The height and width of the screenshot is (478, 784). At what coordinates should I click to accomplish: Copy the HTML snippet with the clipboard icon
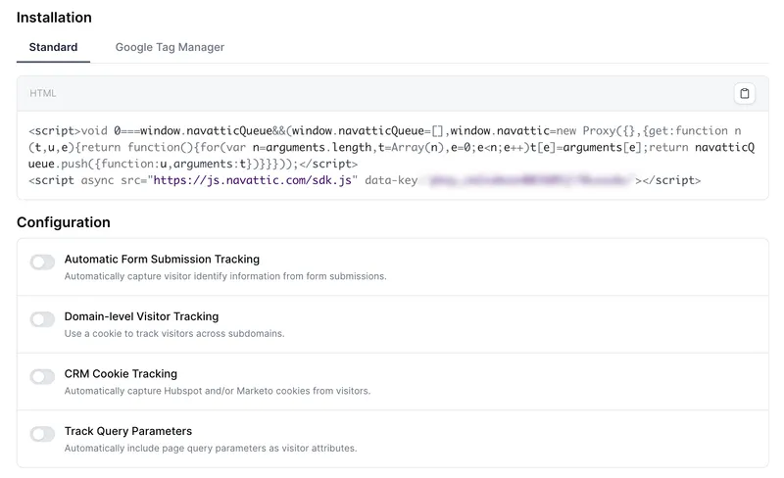745,93
